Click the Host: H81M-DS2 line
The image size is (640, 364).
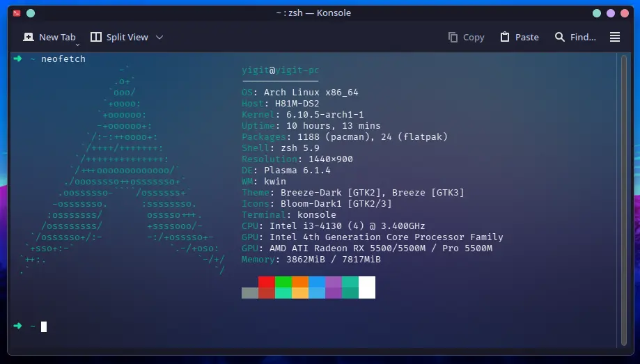(281, 104)
